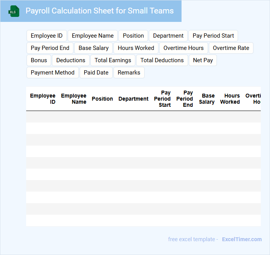Click the Hours Worked column header

[x=230, y=99]
